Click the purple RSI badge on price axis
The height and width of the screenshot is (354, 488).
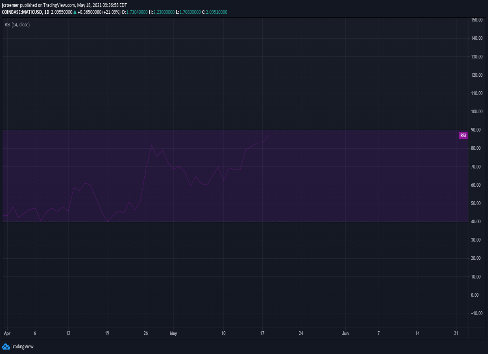[x=463, y=136]
